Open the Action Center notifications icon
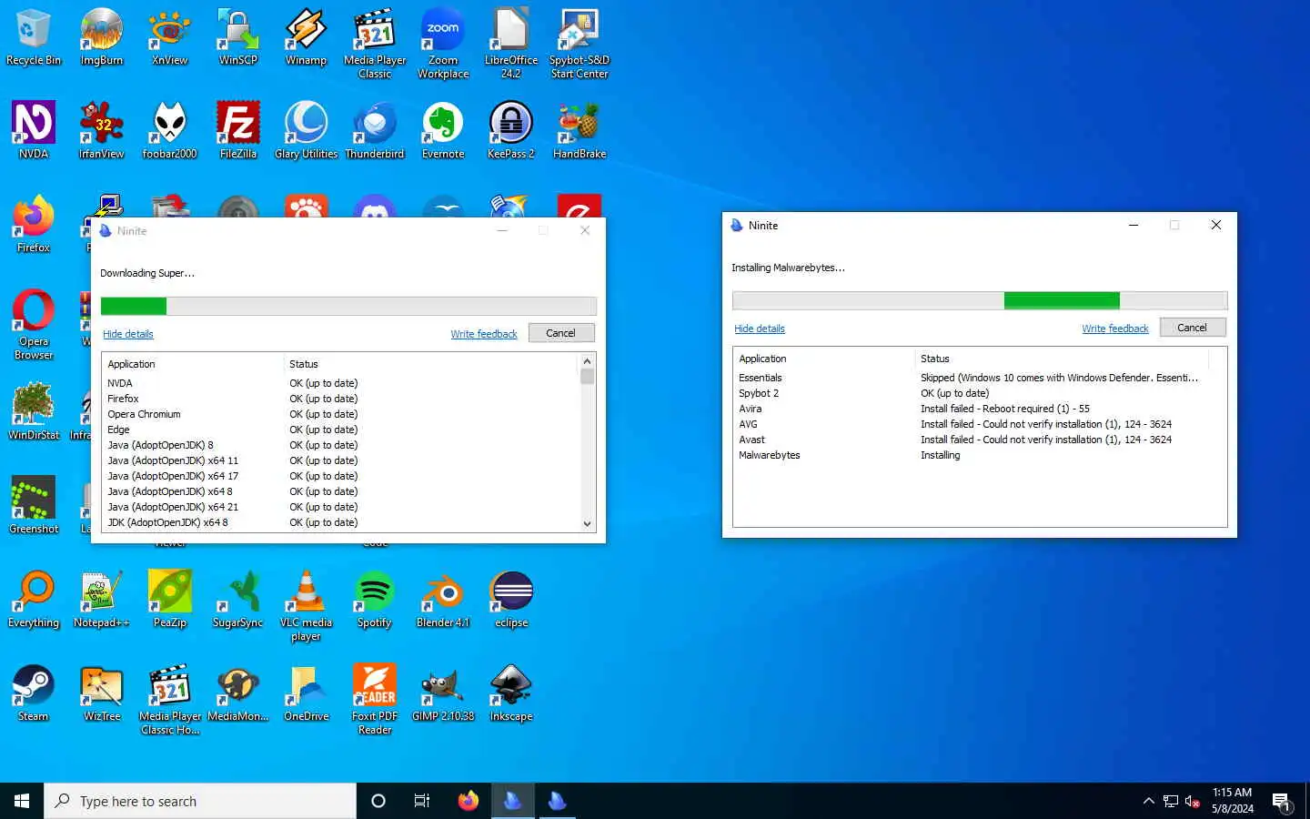 (x=1282, y=801)
